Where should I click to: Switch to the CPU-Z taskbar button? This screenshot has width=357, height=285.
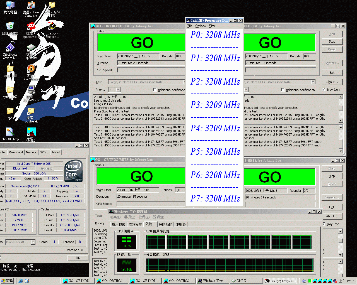click(246, 281)
